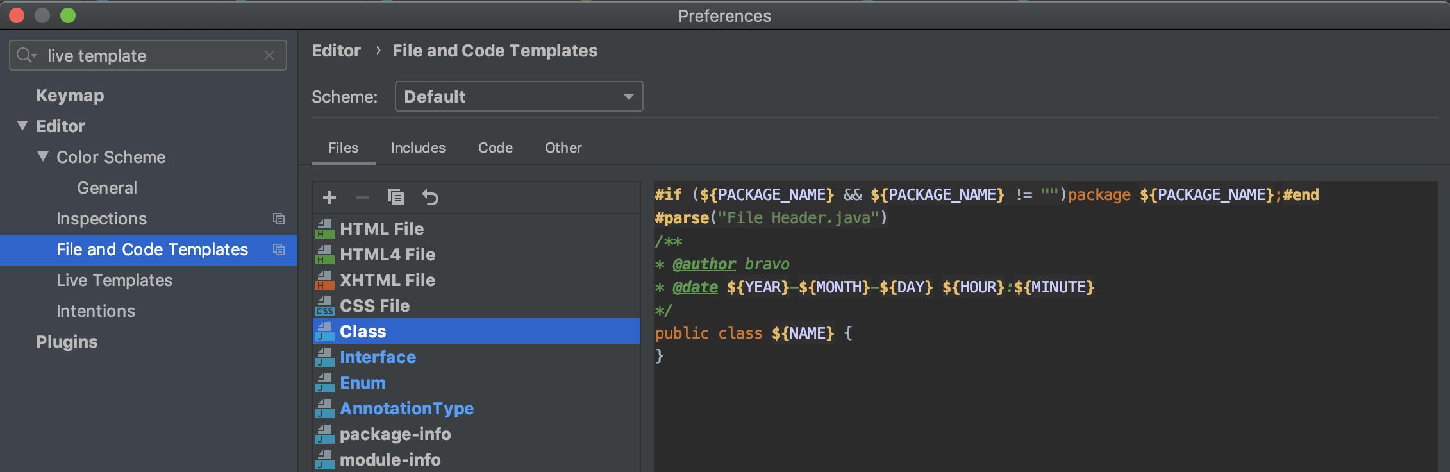Select Keymap in the settings tree
Image resolution: width=1450 pixels, height=472 pixels.
click(70, 96)
